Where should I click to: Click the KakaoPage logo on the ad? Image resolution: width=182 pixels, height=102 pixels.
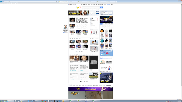pos(103,74)
